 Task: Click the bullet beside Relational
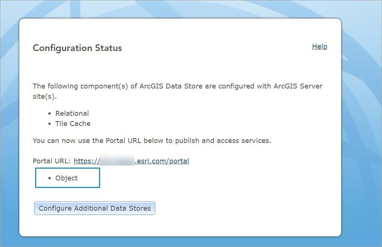tap(49, 113)
